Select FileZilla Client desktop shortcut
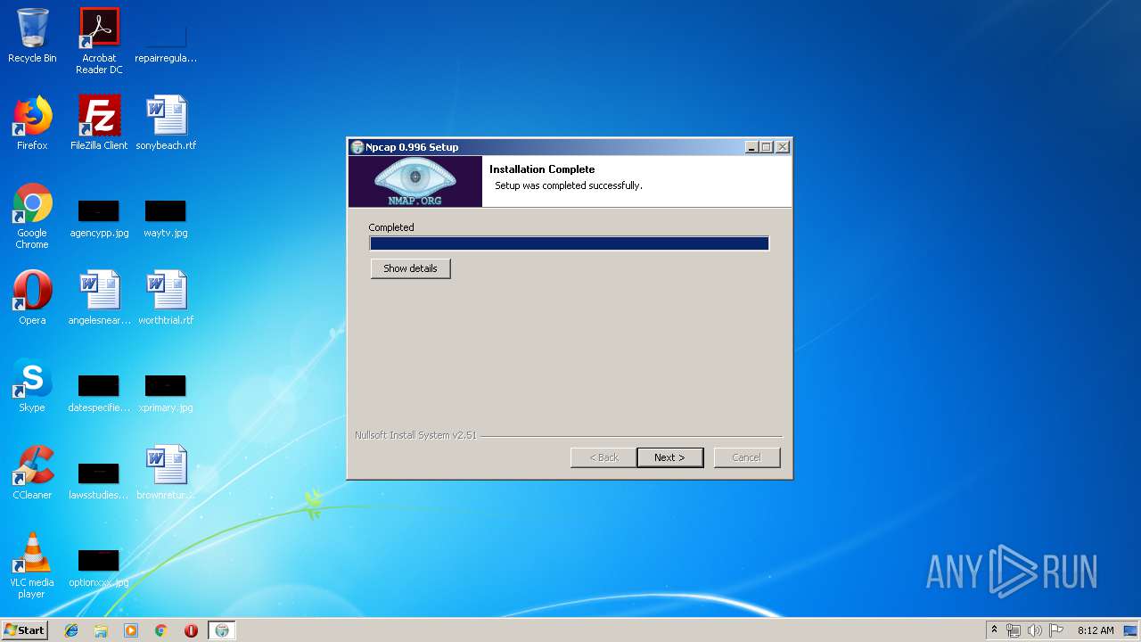This screenshot has width=1141, height=642. click(x=99, y=123)
